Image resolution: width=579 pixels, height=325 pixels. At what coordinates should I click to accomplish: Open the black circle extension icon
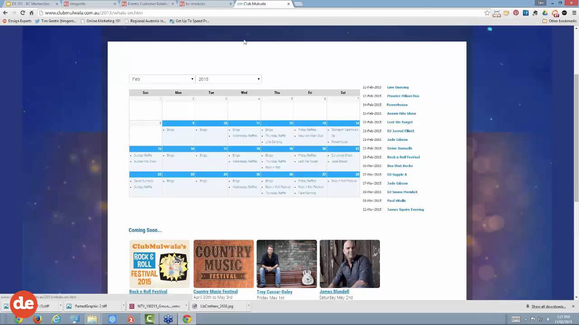[564, 13]
